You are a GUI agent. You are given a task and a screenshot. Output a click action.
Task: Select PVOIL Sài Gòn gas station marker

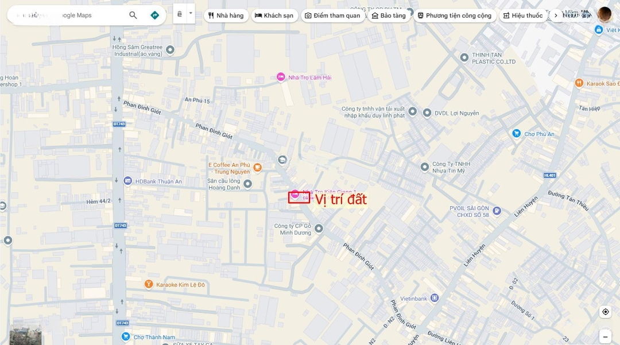[497, 211]
